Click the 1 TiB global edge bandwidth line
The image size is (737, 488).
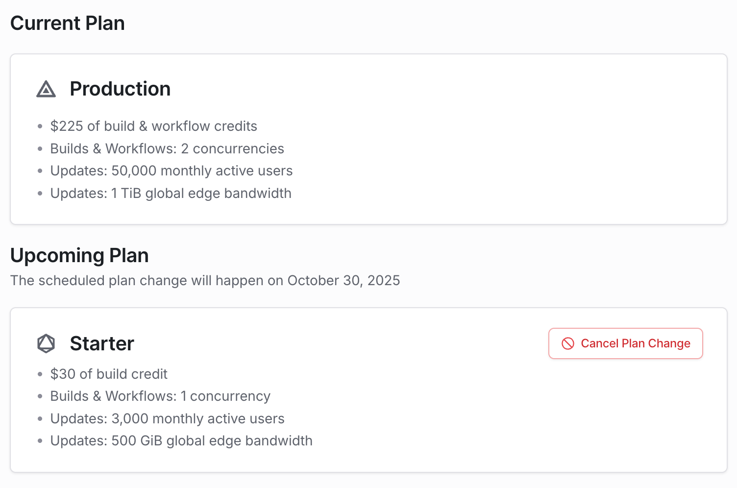click(171, 194)
